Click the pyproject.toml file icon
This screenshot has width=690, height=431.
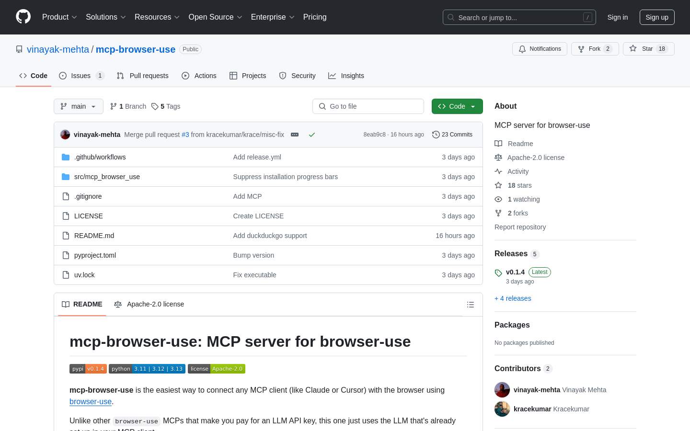pos(66,255)
